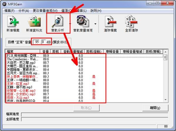
Task: Click the 取消(C) cancel button
Action: click(x=87, y=108)
